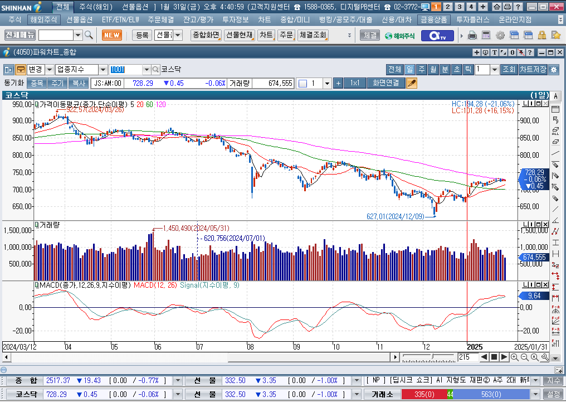Open the αTV banner icon
Screen dimensions: 566x402
pyautogui.click(x=437, y=35)
